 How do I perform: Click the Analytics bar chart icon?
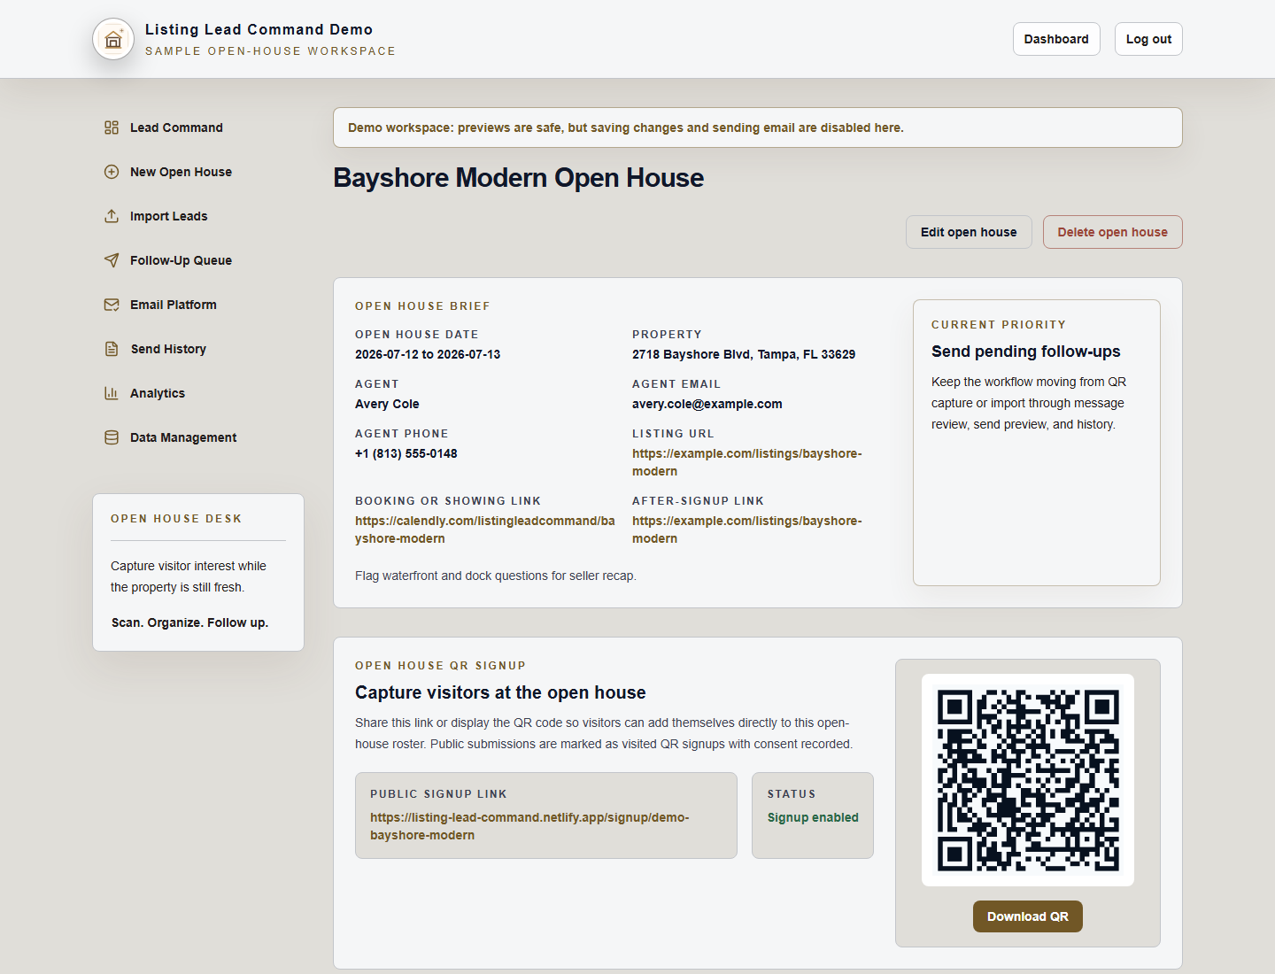pos(112,393)
